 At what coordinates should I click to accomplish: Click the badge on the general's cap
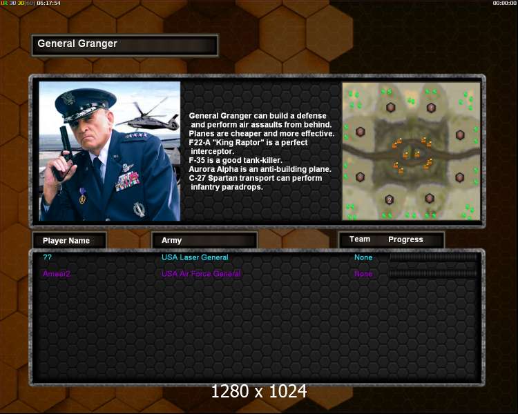68,98
